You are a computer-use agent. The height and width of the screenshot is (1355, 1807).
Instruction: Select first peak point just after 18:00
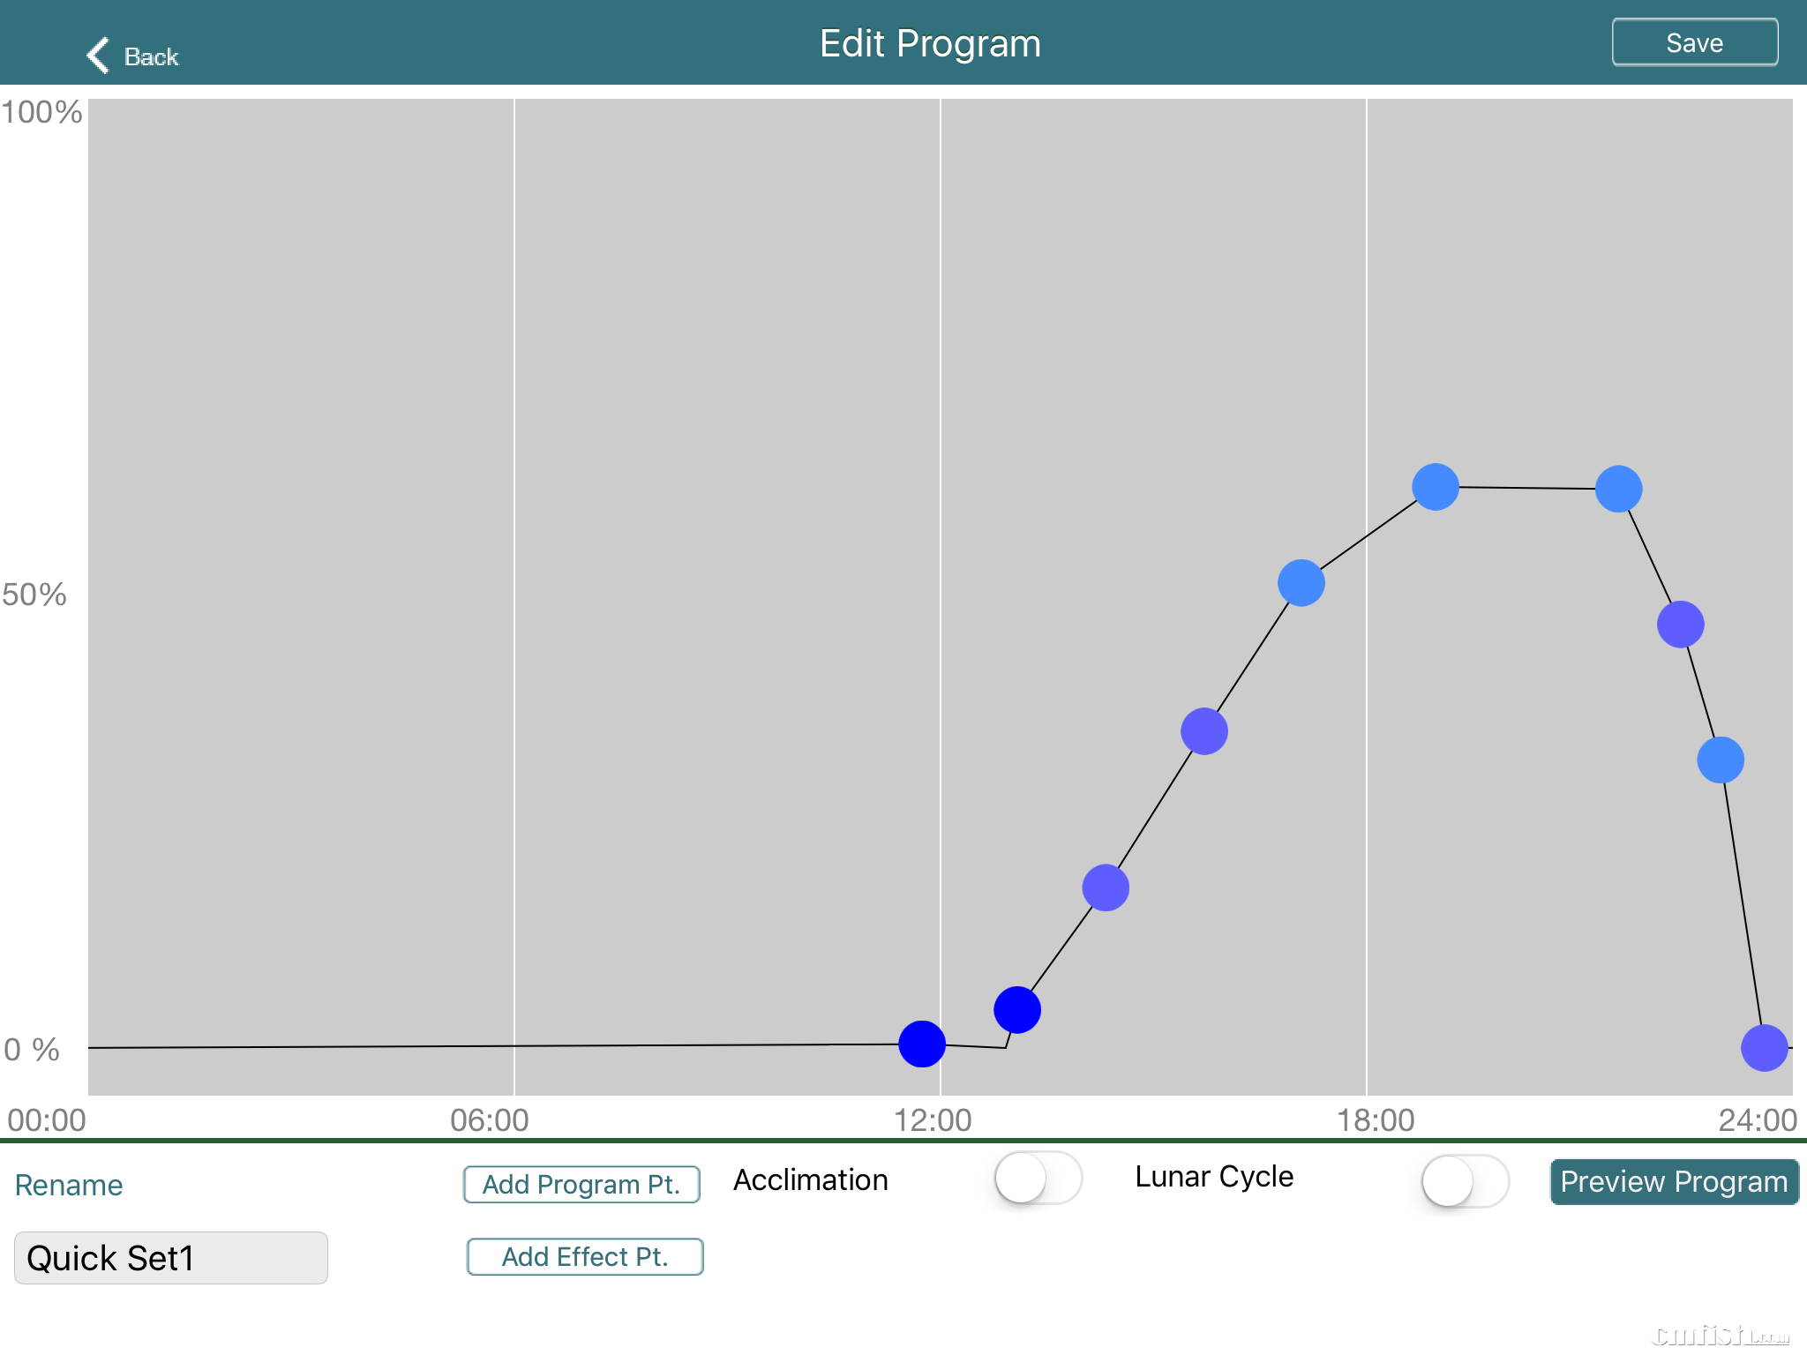[x=1436, y=487]
